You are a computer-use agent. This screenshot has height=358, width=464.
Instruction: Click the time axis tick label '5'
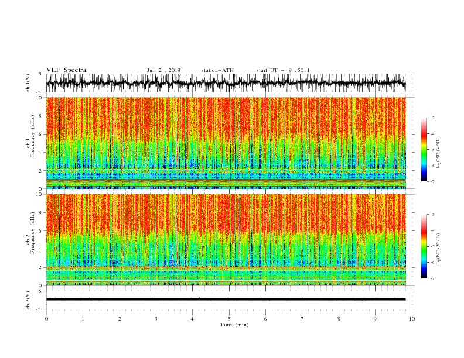point(229,319)
